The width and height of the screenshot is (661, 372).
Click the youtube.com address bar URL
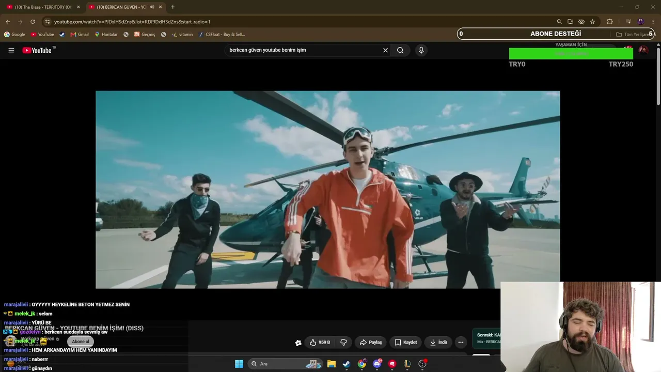pos(132,22)
